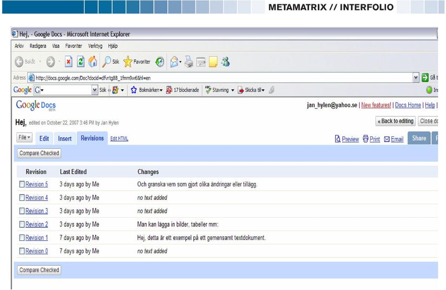The image size is (446, 290).
Task: Open the mail envelope icon
Action: click(x=174, y=62)
